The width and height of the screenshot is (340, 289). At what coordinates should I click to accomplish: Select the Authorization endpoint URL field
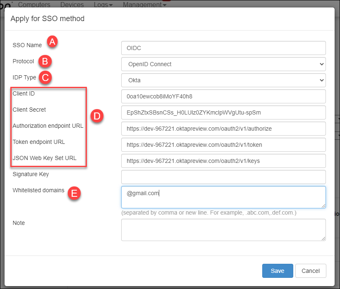(x=223, y=129)
